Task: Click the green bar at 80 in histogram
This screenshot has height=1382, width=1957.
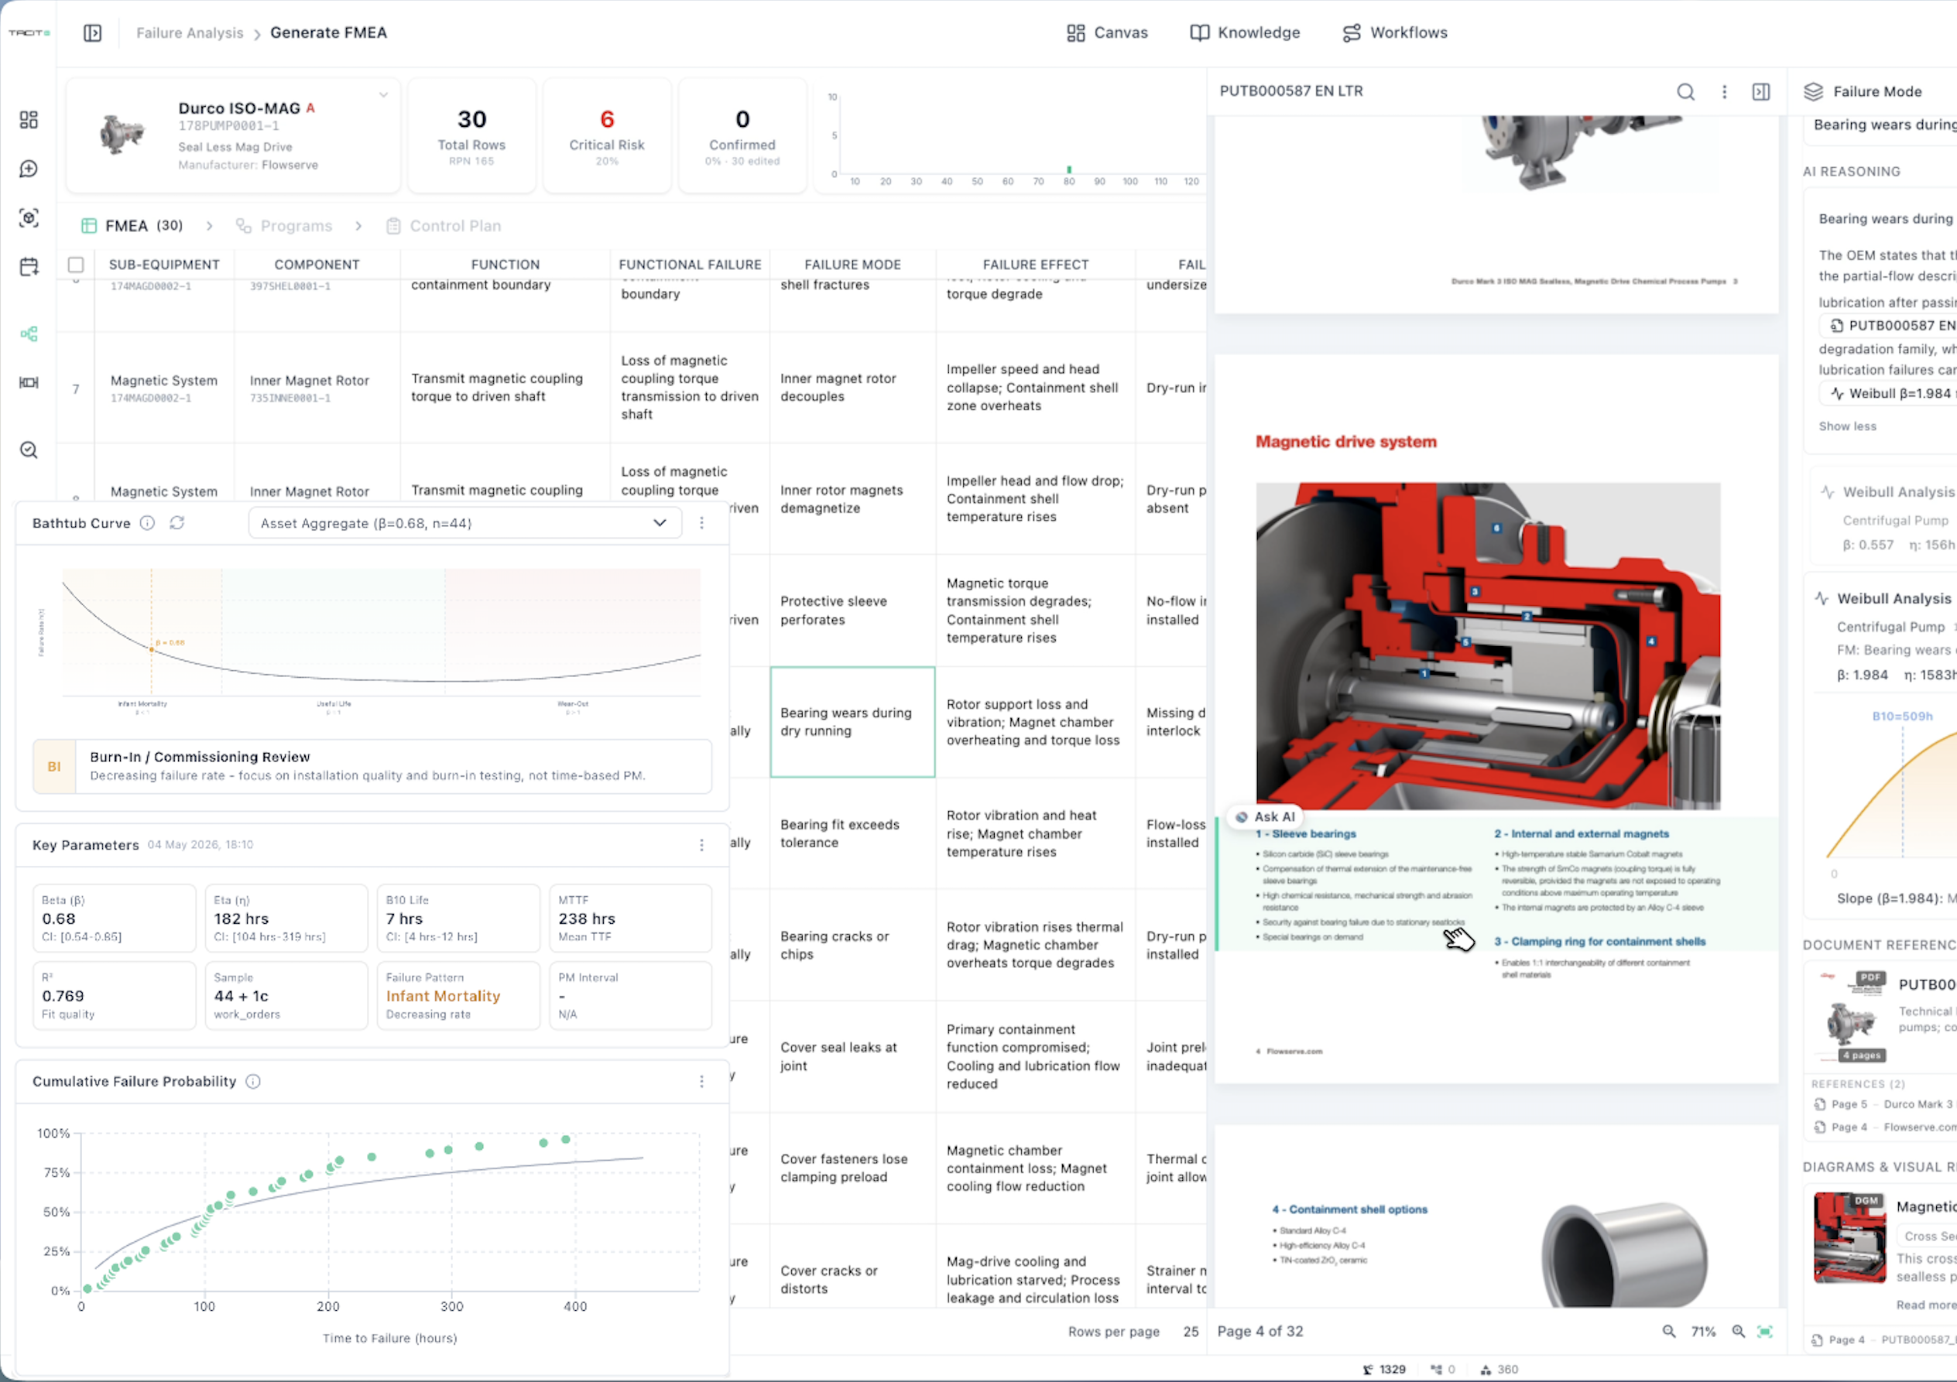Action: point(1069,169)
